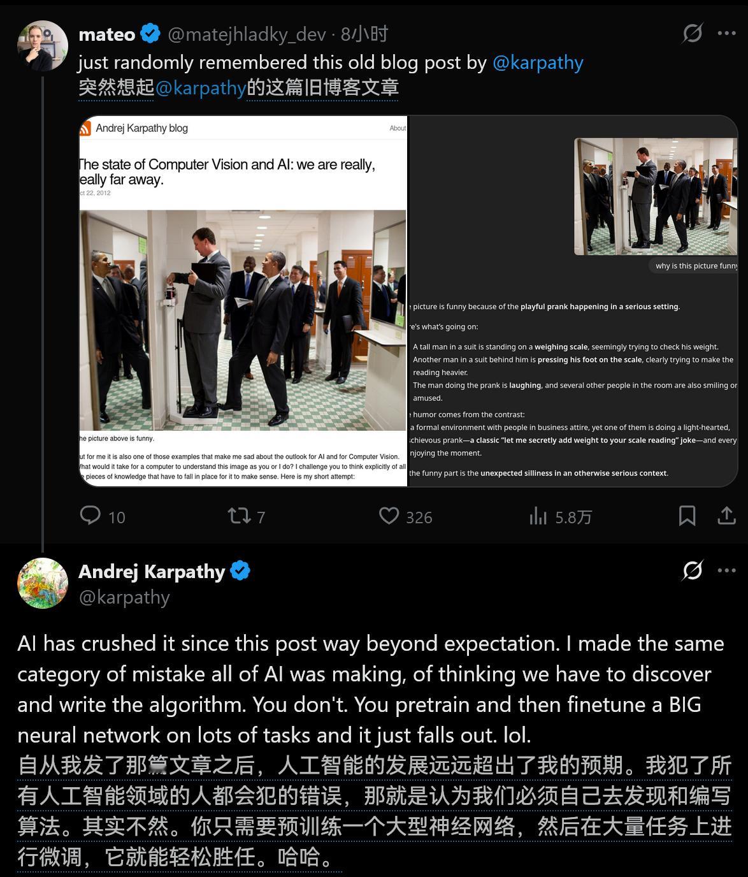Open the 8小时 timestamp link

(364, 34)
